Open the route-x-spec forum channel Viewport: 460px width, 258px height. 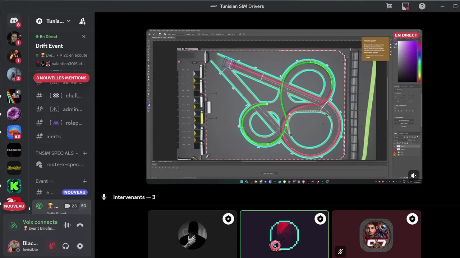point(61,164)
